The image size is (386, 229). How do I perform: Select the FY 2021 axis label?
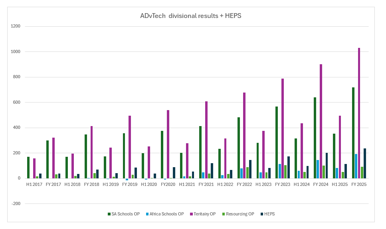tap(206, 184)
